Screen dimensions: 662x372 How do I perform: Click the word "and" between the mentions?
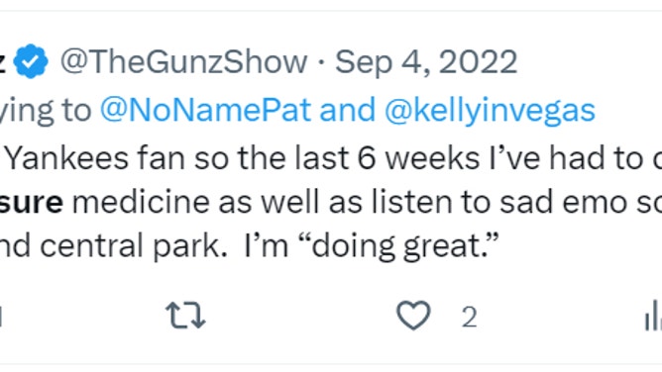tap(348, 111)
